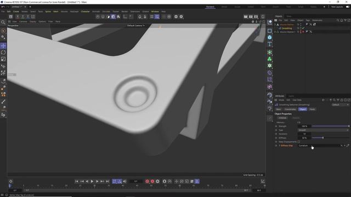Click the Stiffness Map Curvature field
This screenshot has height=197, width=351.
click(x=319, y=146)
